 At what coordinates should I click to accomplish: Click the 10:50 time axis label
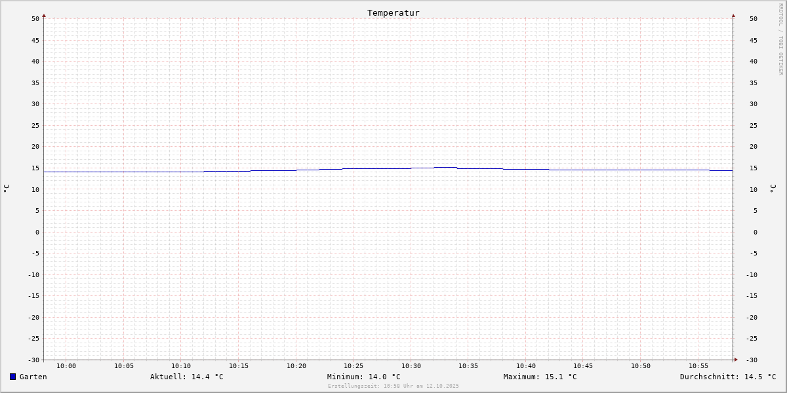click(x=641, y=366)
